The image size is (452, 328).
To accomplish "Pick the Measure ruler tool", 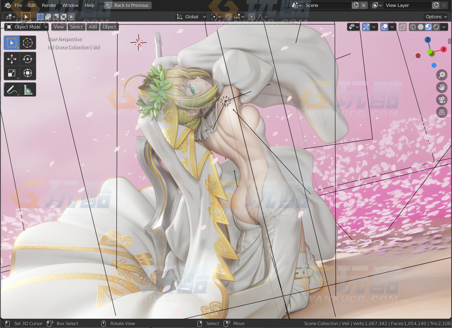I will (28, 90).
